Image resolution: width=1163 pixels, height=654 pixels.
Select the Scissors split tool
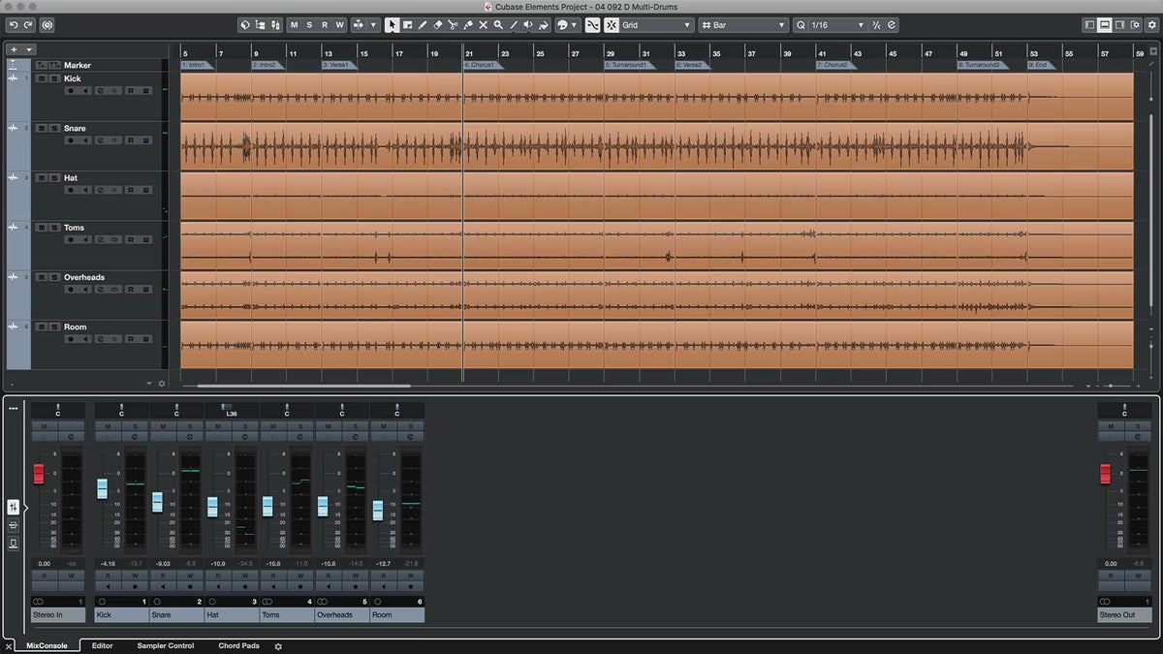[453, 25]
